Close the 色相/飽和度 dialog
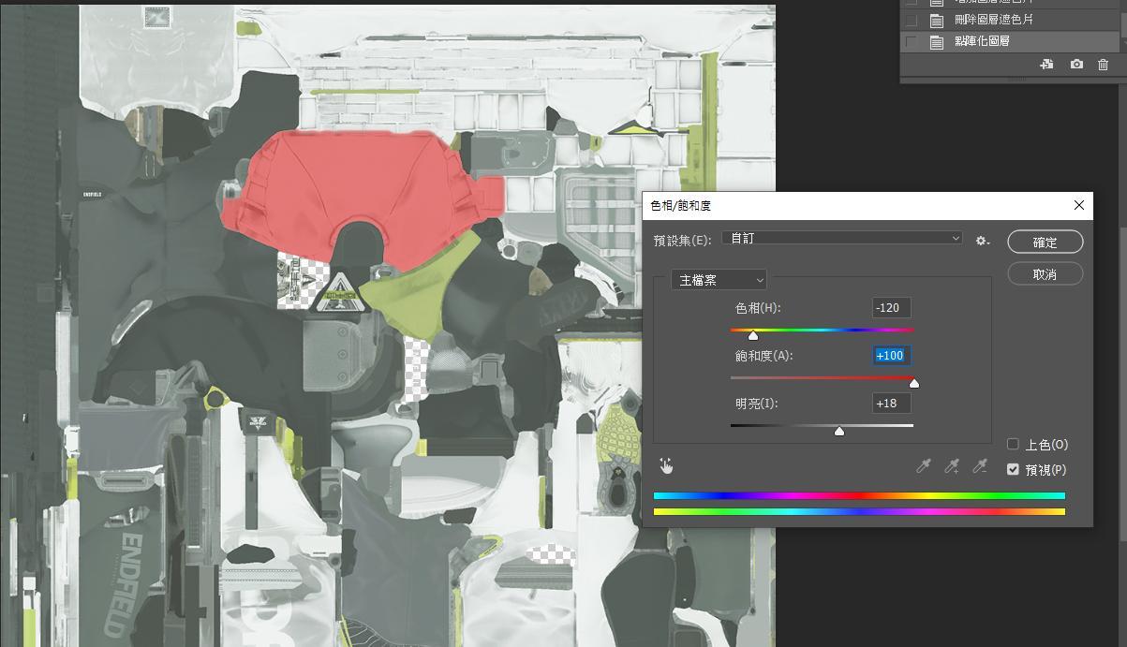Viewport: 1127px width, 647px height. click(x=1078, y=205)
